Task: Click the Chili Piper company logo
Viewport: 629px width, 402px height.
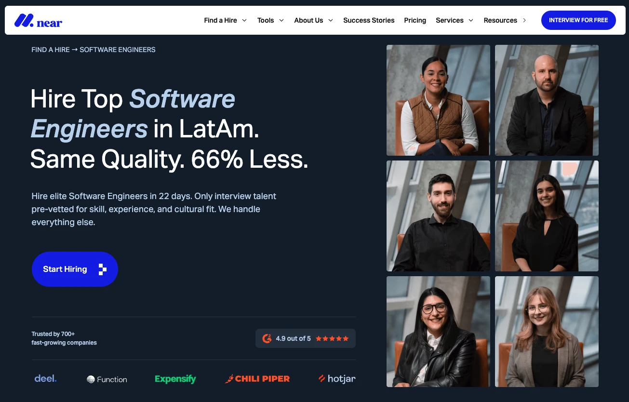Action: [x=257, y=378]
